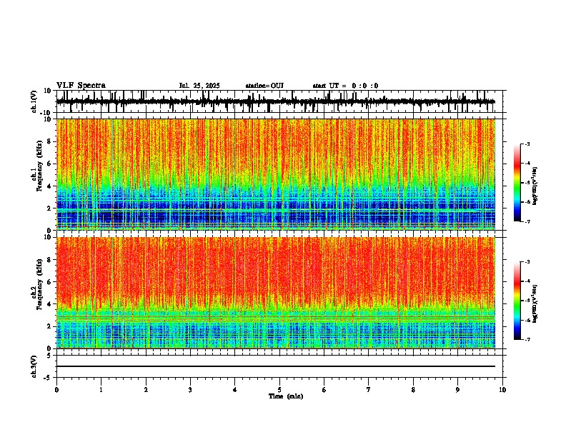This screenshot has width=566, height=437.
Task: Click the ch.3(V) axis label
Action: [34, 366]
